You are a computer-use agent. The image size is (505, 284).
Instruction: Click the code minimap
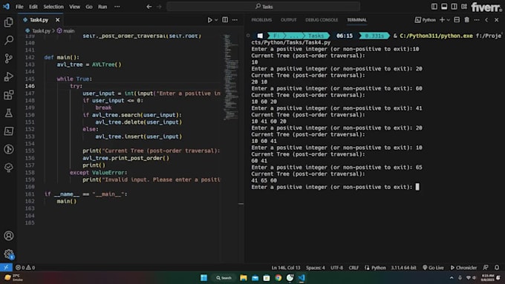(x=231, y=77)
